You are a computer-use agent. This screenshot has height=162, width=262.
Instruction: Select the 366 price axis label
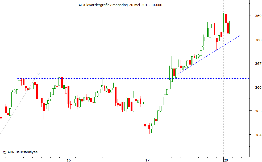(258, 87)
